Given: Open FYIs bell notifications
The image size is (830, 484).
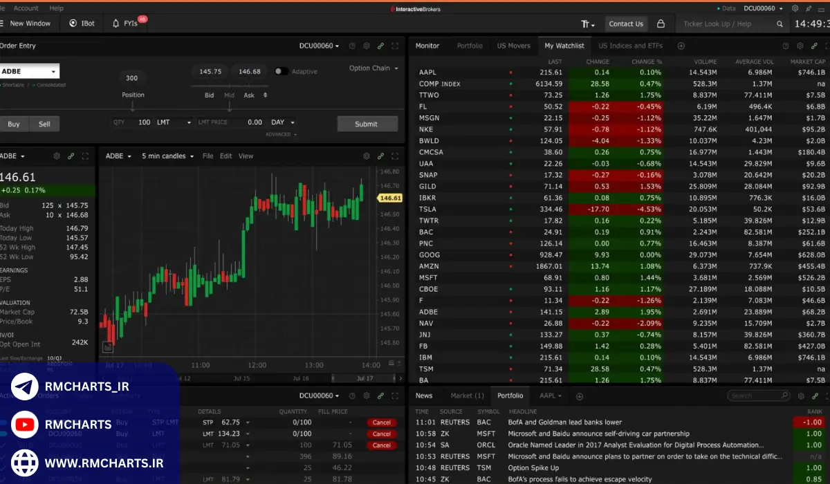Looking at the screenshot, I should tap(125, 23).
